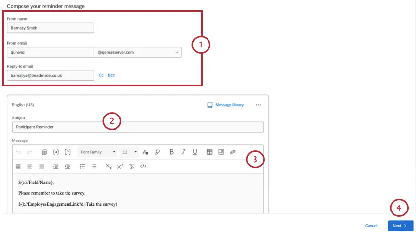Create a numbered list

point(82,166)
